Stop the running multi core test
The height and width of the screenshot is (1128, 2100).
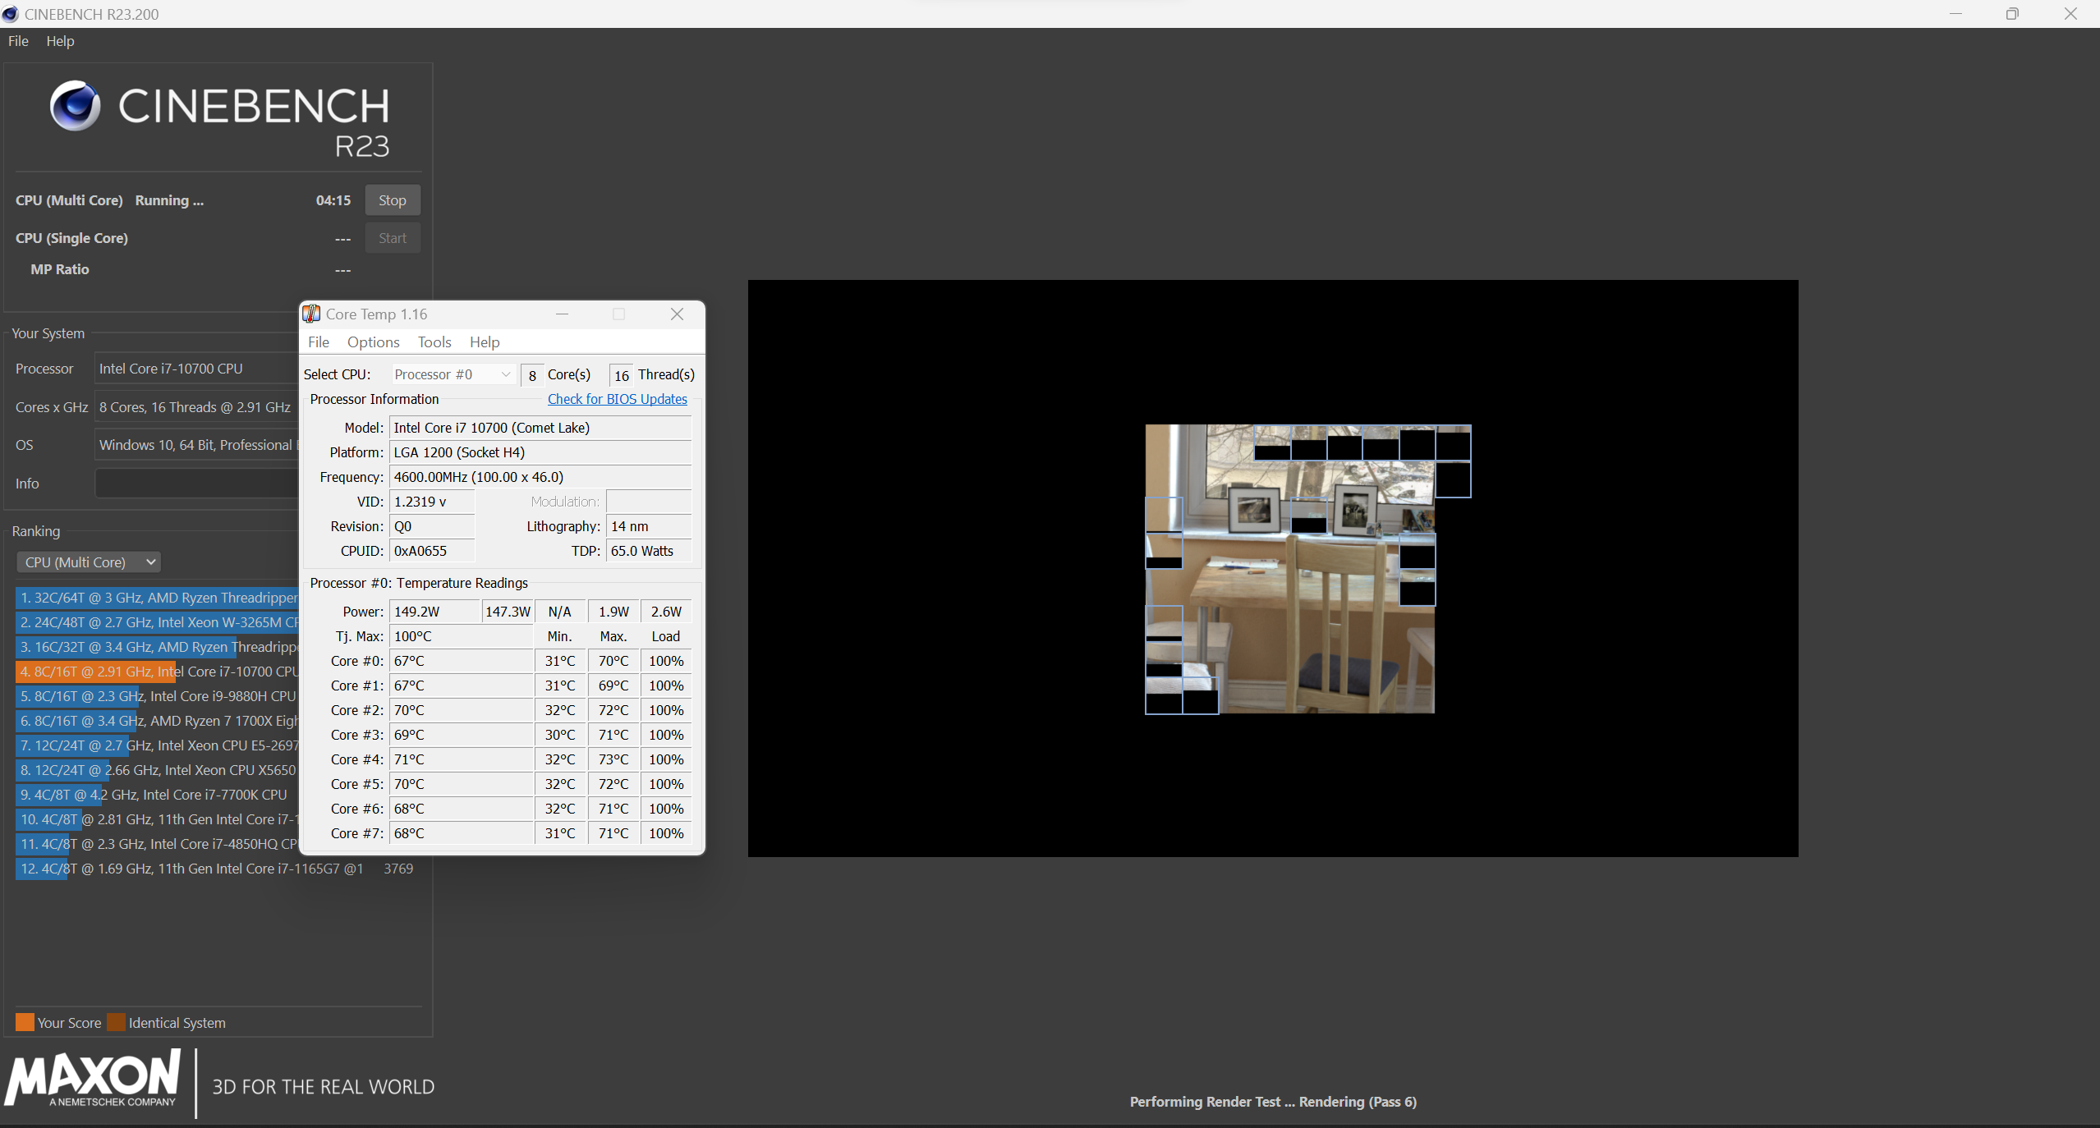[x=393, y=200]
